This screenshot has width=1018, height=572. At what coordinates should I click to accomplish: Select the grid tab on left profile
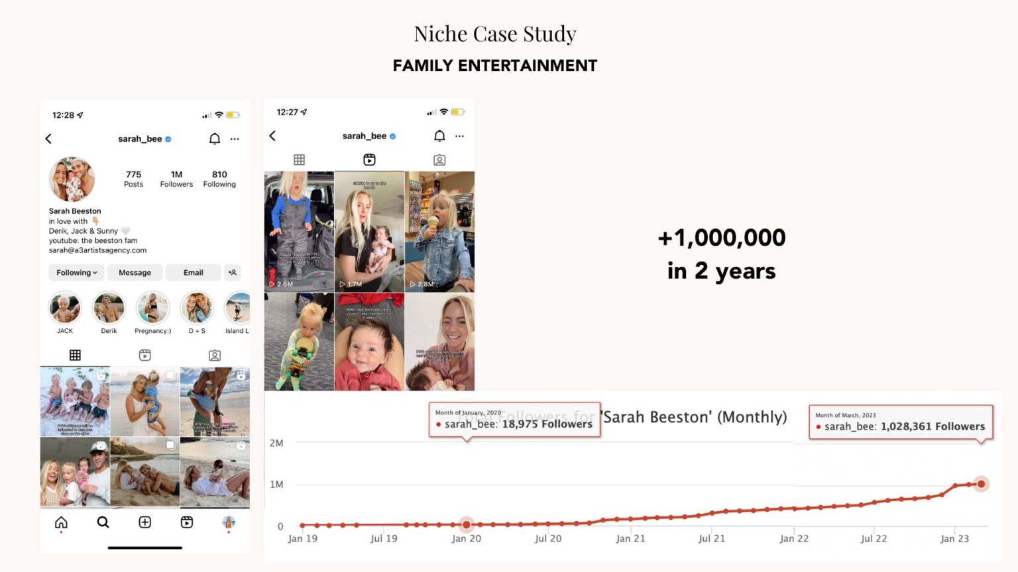tap(75, 356)
